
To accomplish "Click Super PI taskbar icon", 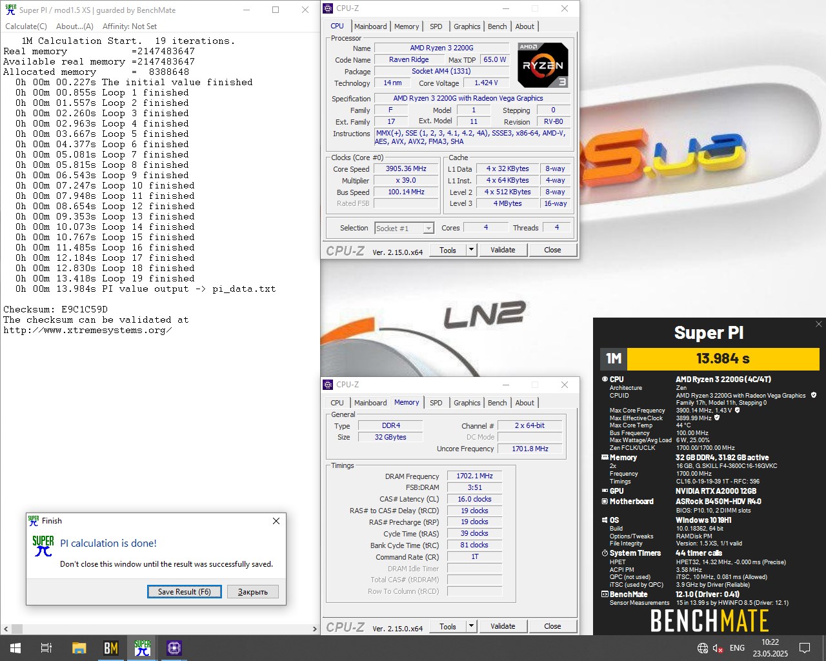I will 142,648.
